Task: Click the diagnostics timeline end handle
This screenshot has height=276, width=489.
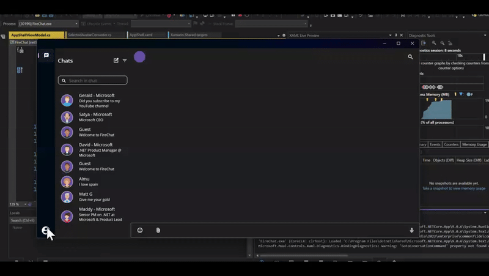Action: [x=484, y=56]
